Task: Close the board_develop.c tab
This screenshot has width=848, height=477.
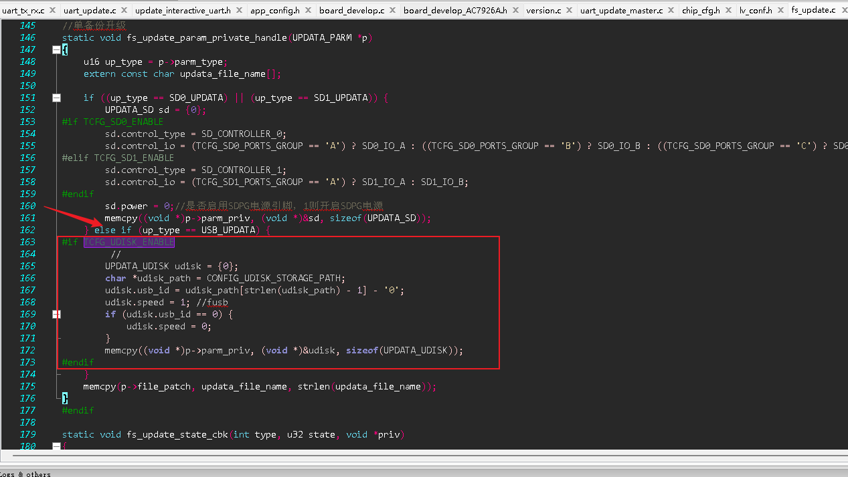Action: click(392, 10)
